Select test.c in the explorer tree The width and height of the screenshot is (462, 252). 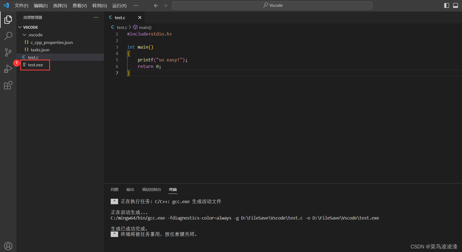point(60,57)
